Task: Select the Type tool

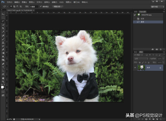Action: (3, 67)
